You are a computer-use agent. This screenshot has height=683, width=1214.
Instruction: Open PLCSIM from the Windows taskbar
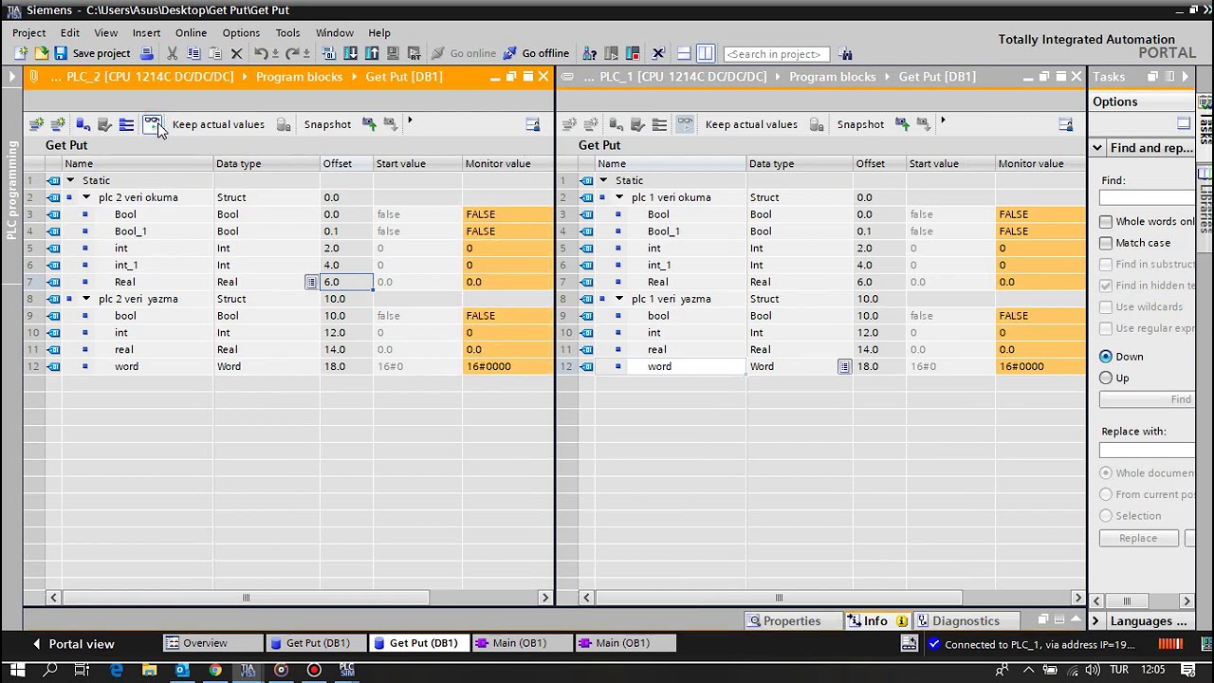coord(347,671)
